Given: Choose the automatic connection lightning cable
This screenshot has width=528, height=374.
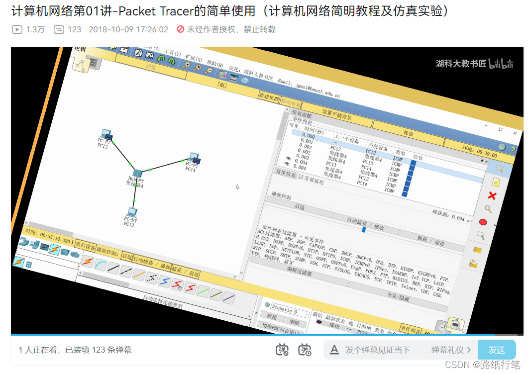Looking at the screenshot, I should [x=88, y=261].
